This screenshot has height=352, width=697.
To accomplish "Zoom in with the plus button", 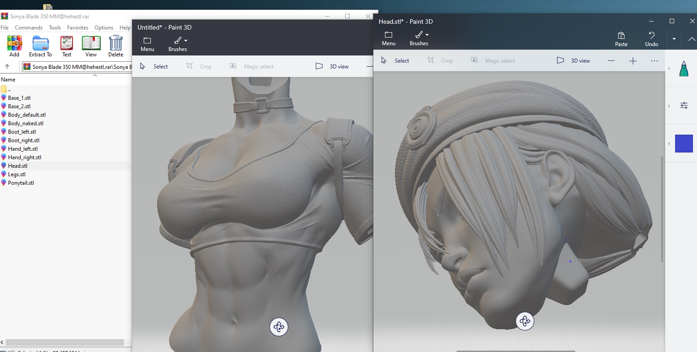I will (x=633, y=61).
